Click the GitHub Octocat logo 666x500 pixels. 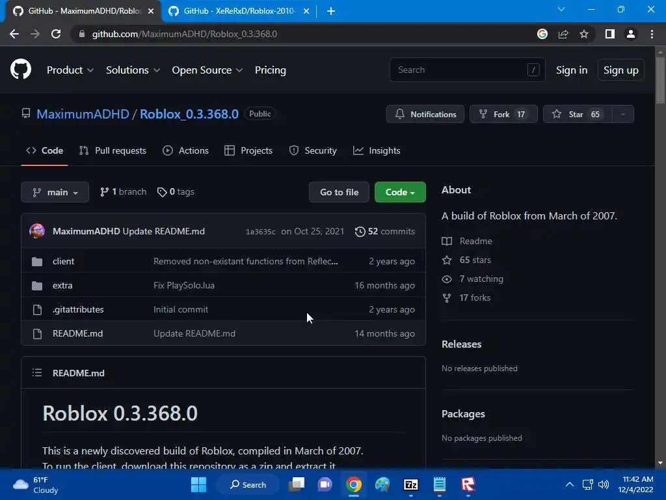(21, 70)
